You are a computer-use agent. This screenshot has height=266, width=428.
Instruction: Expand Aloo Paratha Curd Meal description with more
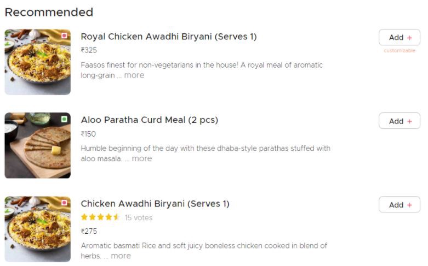point(142,158)
